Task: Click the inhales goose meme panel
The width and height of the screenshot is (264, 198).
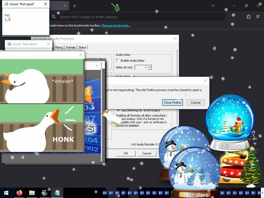Action: click(x=42, y=81)
